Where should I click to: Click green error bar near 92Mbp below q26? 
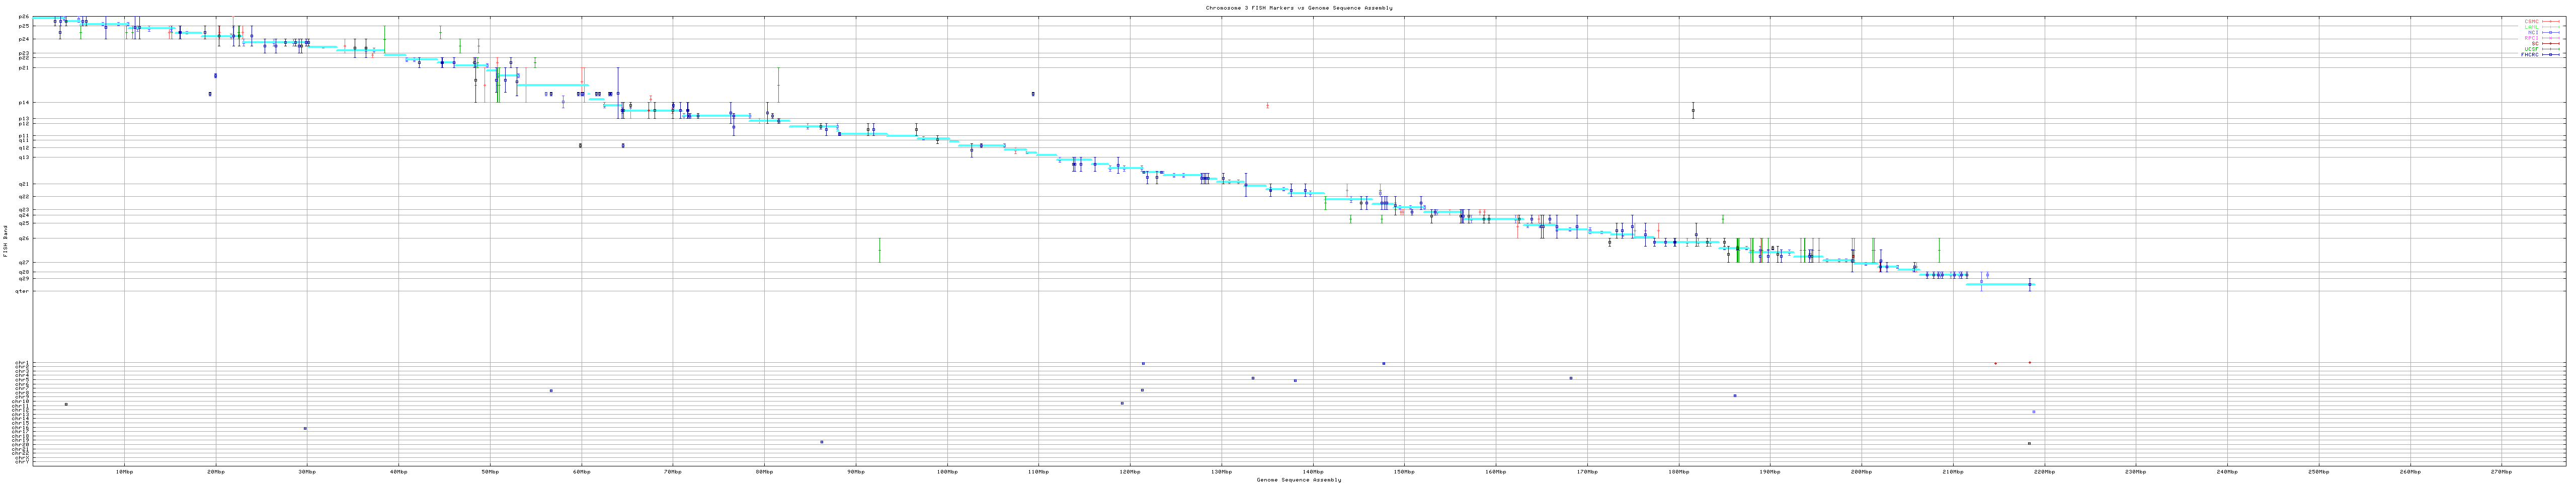pyautogui.click(x=879, y=250)
